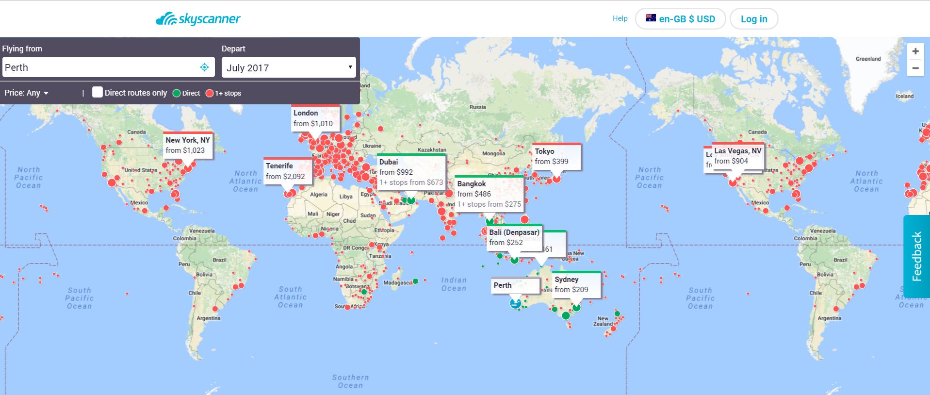Click the green Bali marker

coord(514,260)
